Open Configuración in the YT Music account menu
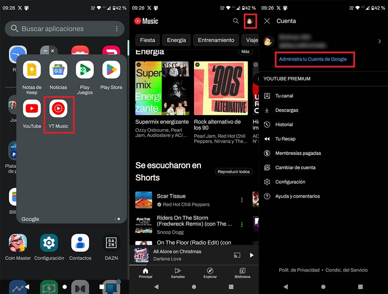Screen dimensions: 388x294 pyautogui.click(x=290, y=182)
